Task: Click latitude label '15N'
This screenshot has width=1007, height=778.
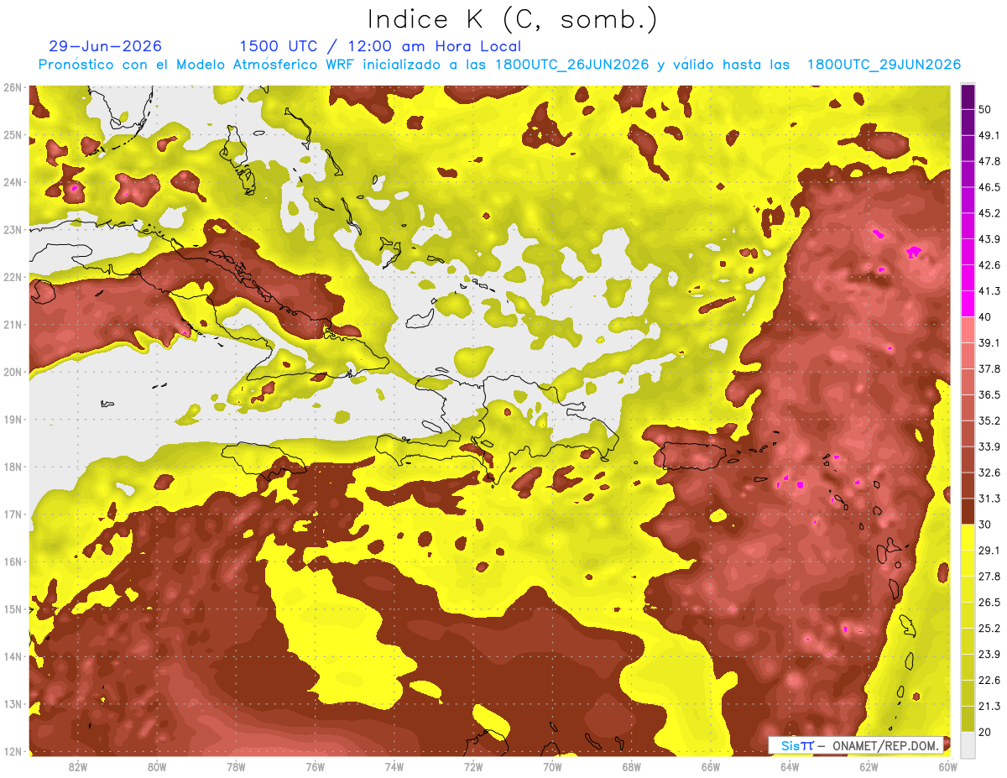Action: tap(13, 609)
